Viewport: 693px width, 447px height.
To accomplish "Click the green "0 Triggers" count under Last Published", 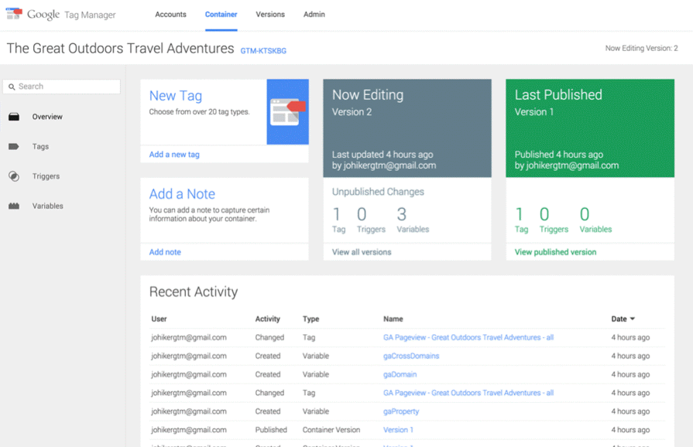I will coord(554,220).
